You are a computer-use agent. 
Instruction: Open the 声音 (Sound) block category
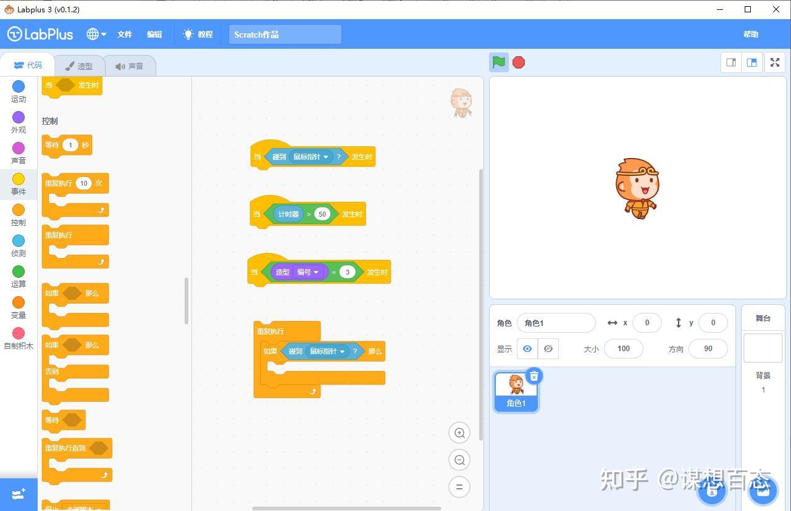(x=19, y=152)
